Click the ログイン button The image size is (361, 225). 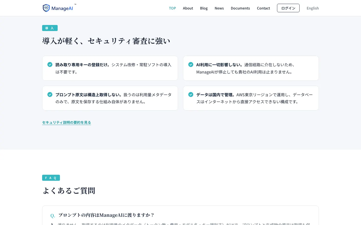[x=288, y=8]
